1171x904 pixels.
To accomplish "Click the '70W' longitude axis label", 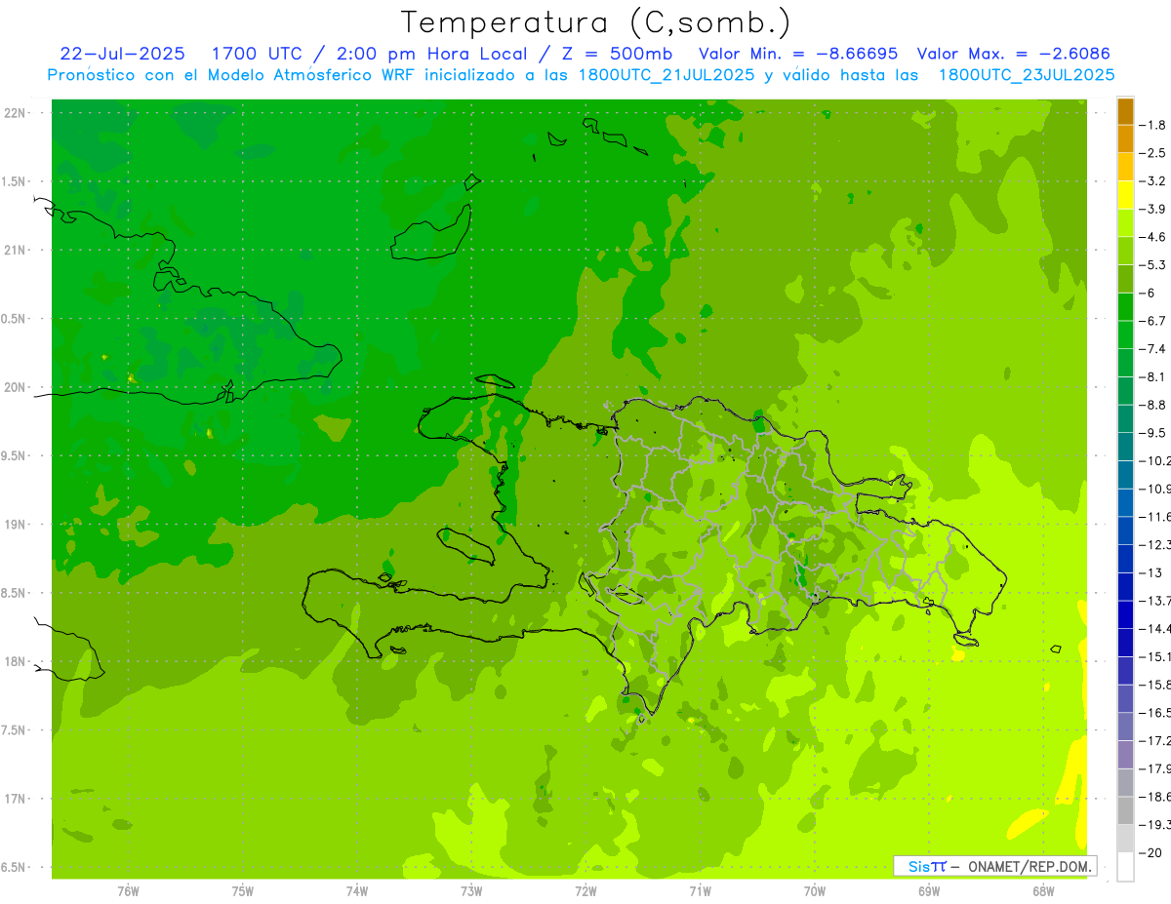I will click(x=815, y=891).
